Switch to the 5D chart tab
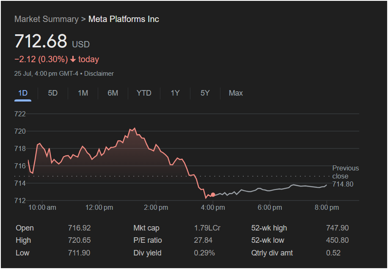This screenshot has height=269, width=388. [53, 93]
